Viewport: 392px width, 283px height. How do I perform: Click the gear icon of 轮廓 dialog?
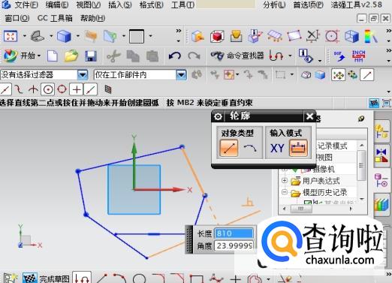pyautogui.click(x=218, y=116)
